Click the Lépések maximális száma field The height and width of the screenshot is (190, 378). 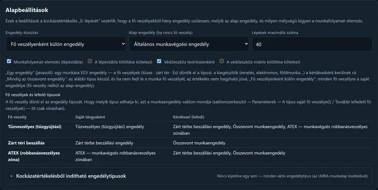pos(312,44)
